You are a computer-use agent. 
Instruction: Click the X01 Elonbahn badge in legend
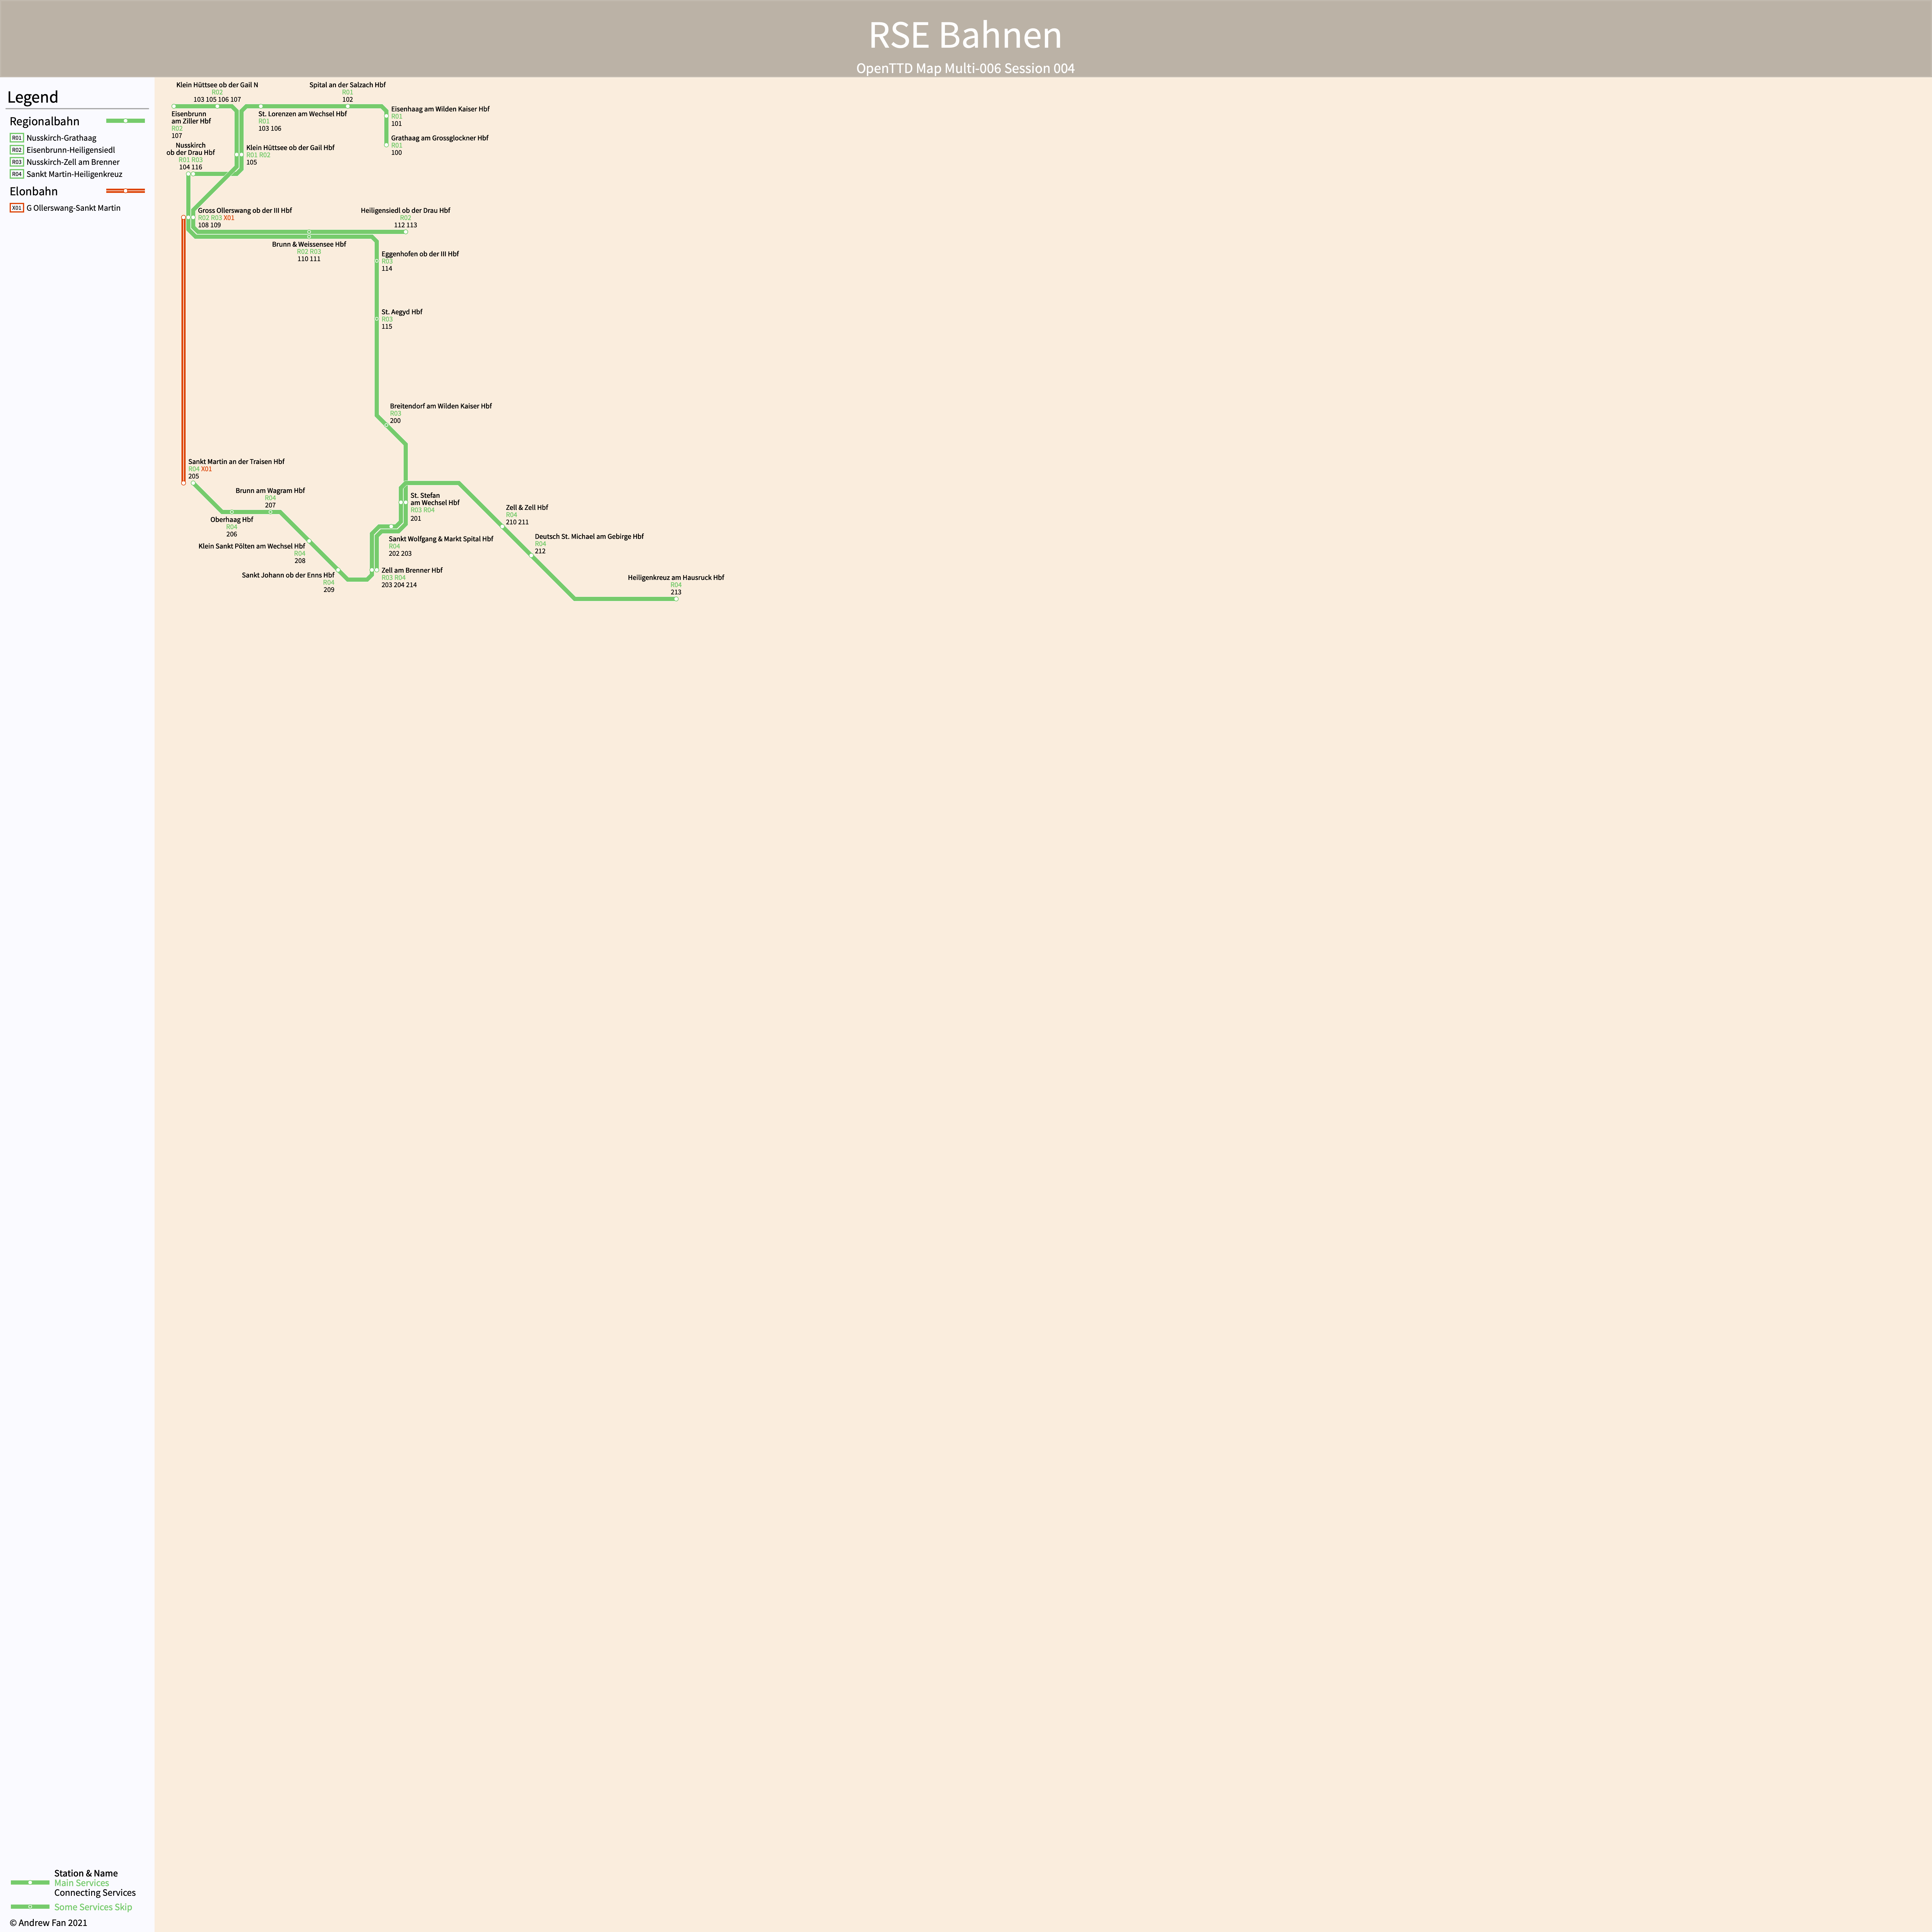(17, 208)
